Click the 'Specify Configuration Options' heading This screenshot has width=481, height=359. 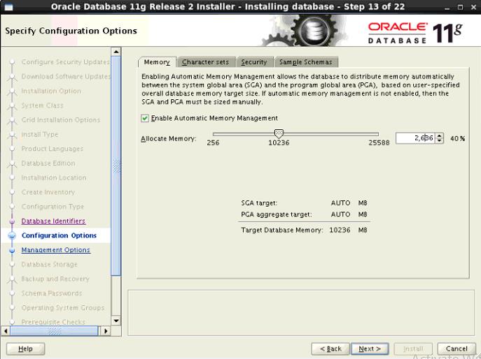click(71, 31)
